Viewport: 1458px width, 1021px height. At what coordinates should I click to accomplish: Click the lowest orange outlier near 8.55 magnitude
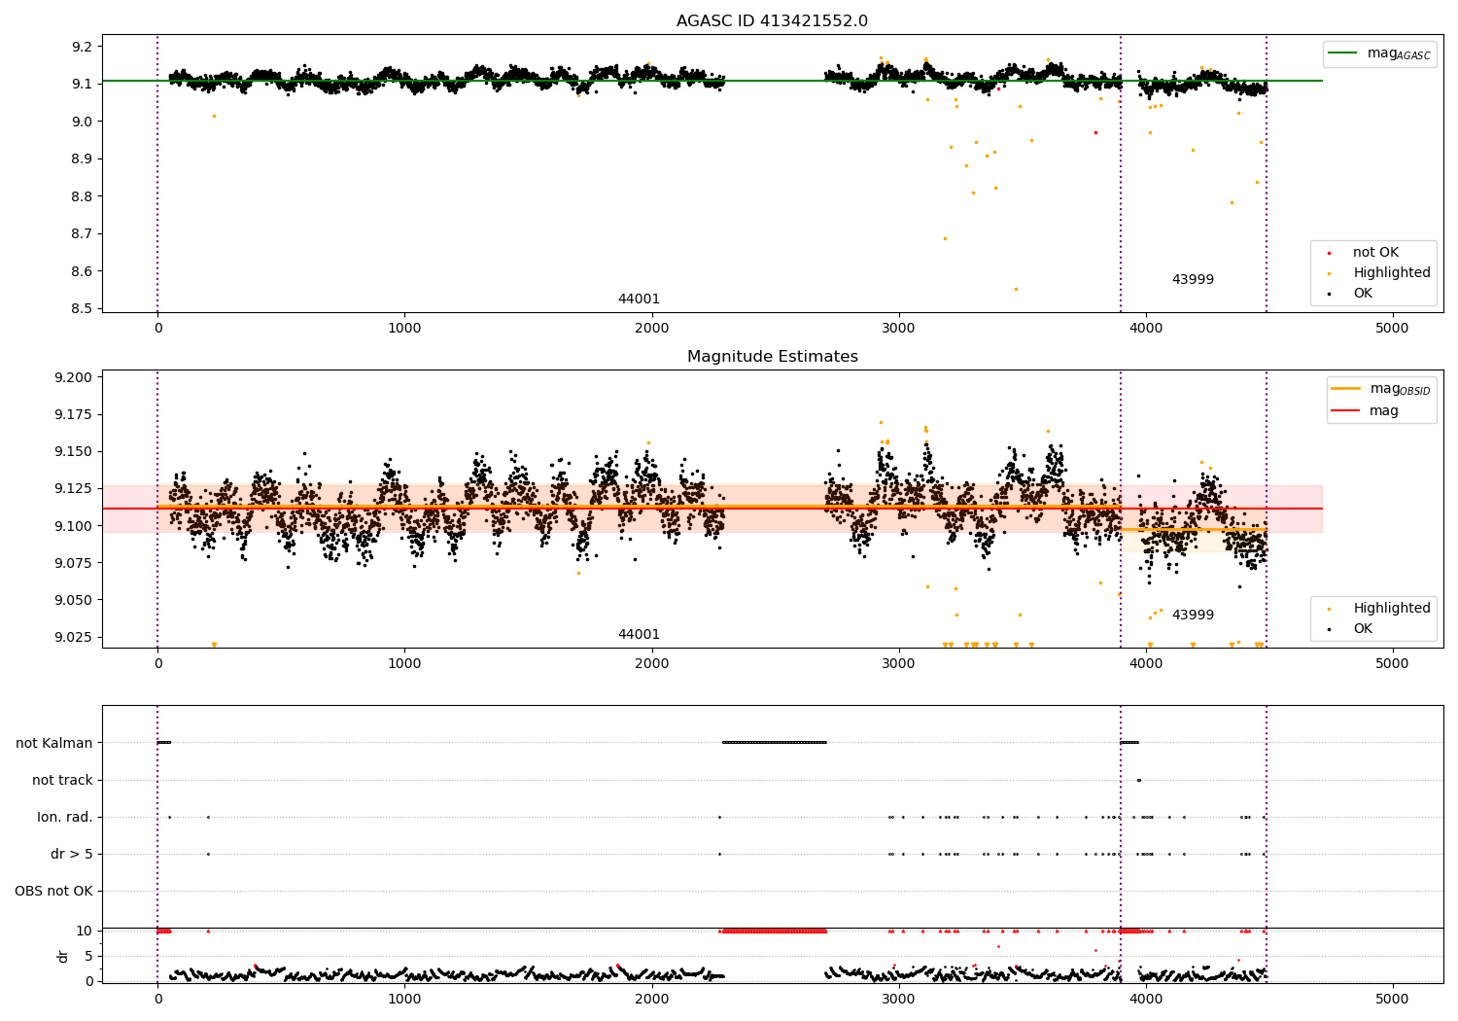[1016, 289]
